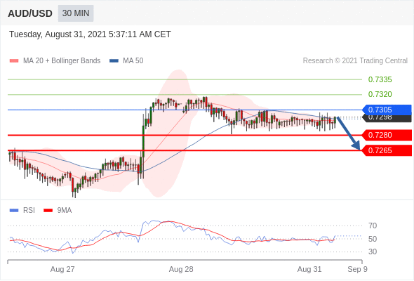Toggle the 9MA legend label
The image size is (414, 281).
65,211
